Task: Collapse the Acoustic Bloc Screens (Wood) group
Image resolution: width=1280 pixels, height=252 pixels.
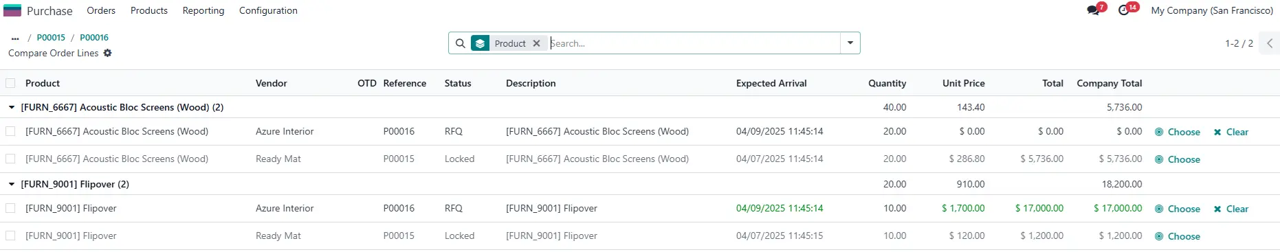Action: (12, 107)
